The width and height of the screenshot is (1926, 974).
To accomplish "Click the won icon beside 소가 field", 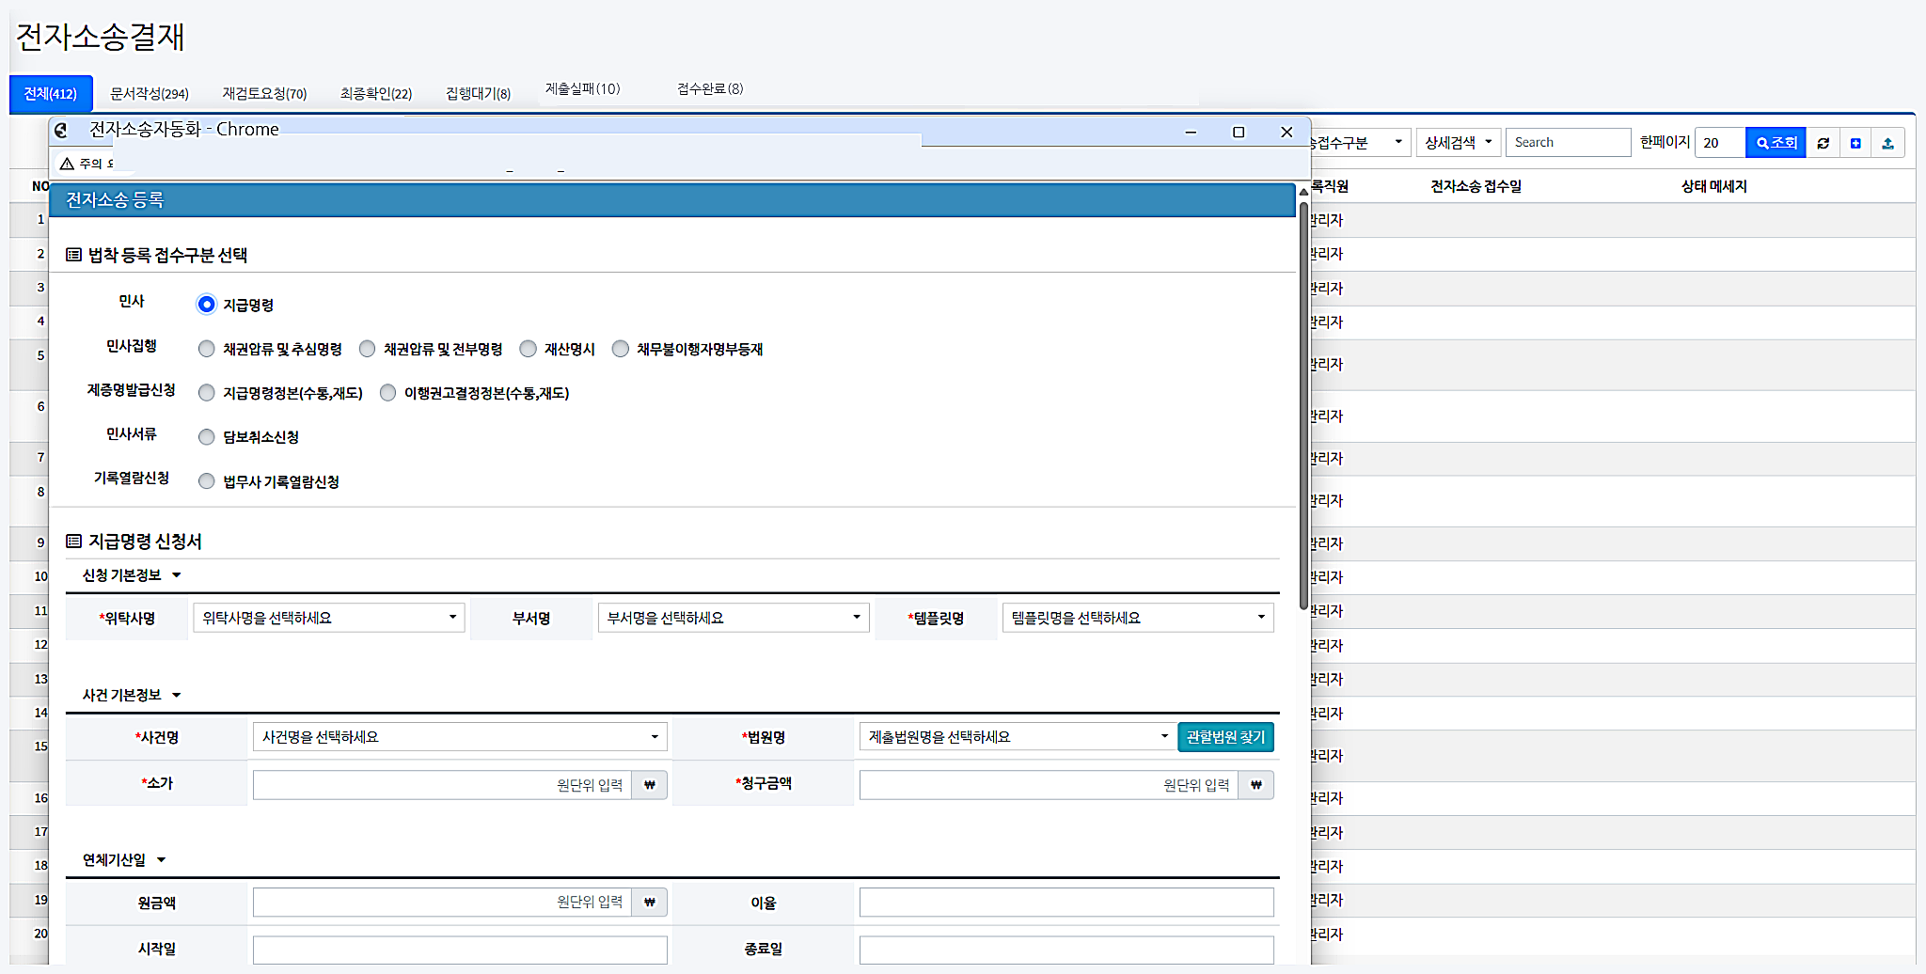I will click(x=649, y=785).
